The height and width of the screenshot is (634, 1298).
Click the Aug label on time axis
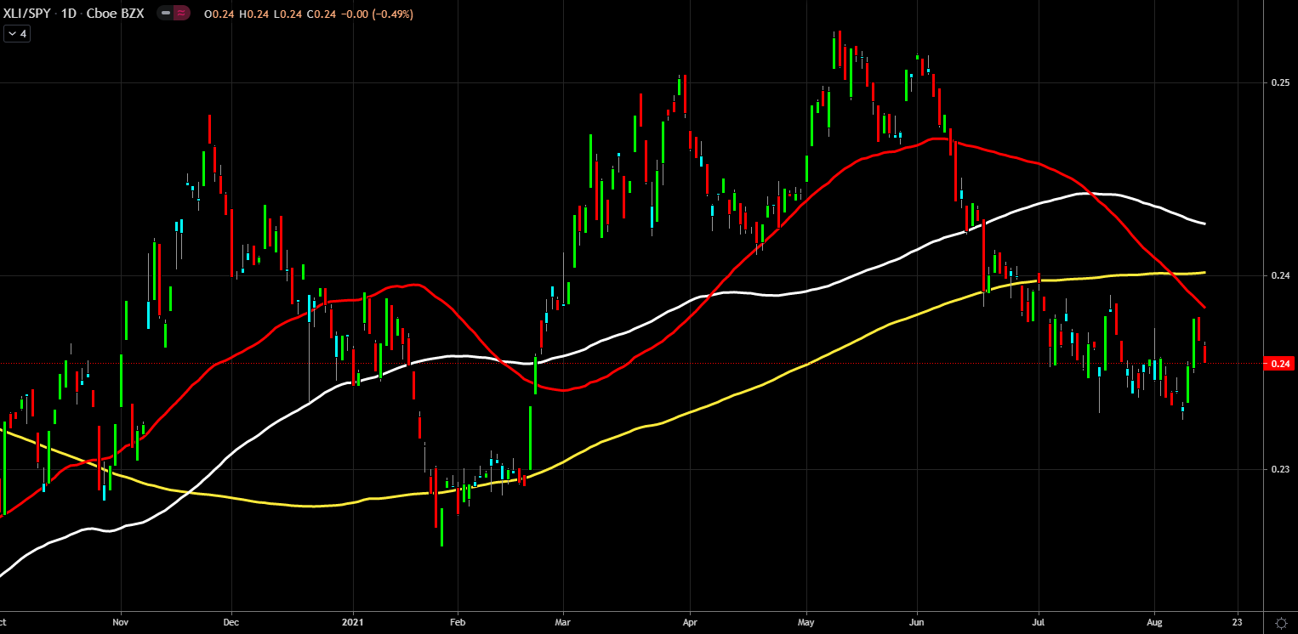(1155, 622)
